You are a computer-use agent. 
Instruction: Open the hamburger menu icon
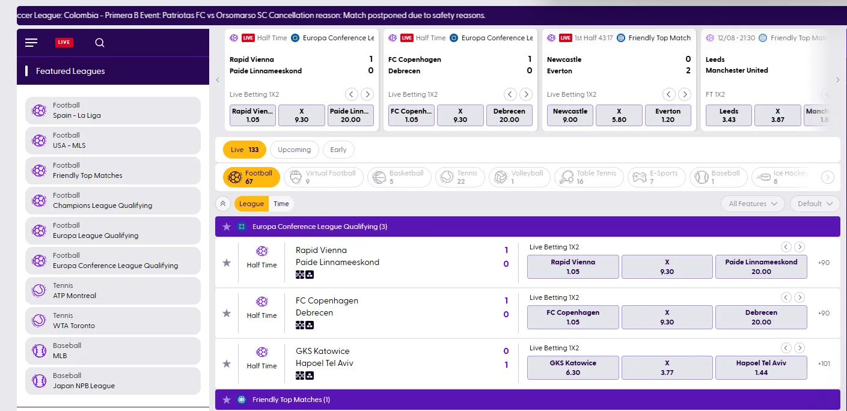[x=31, y=42]
